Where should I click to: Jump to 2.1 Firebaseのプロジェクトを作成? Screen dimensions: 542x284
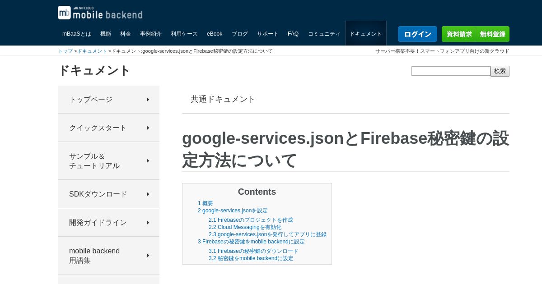[251, 220]
